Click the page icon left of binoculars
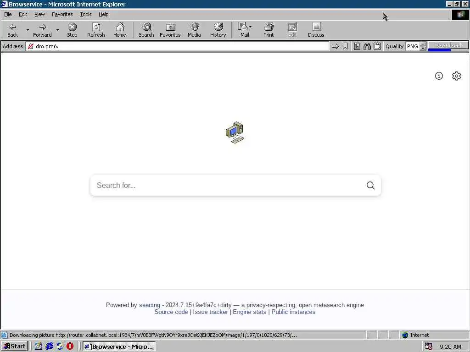The height and width of the screenshot is (352, 470). click(357, 46)
